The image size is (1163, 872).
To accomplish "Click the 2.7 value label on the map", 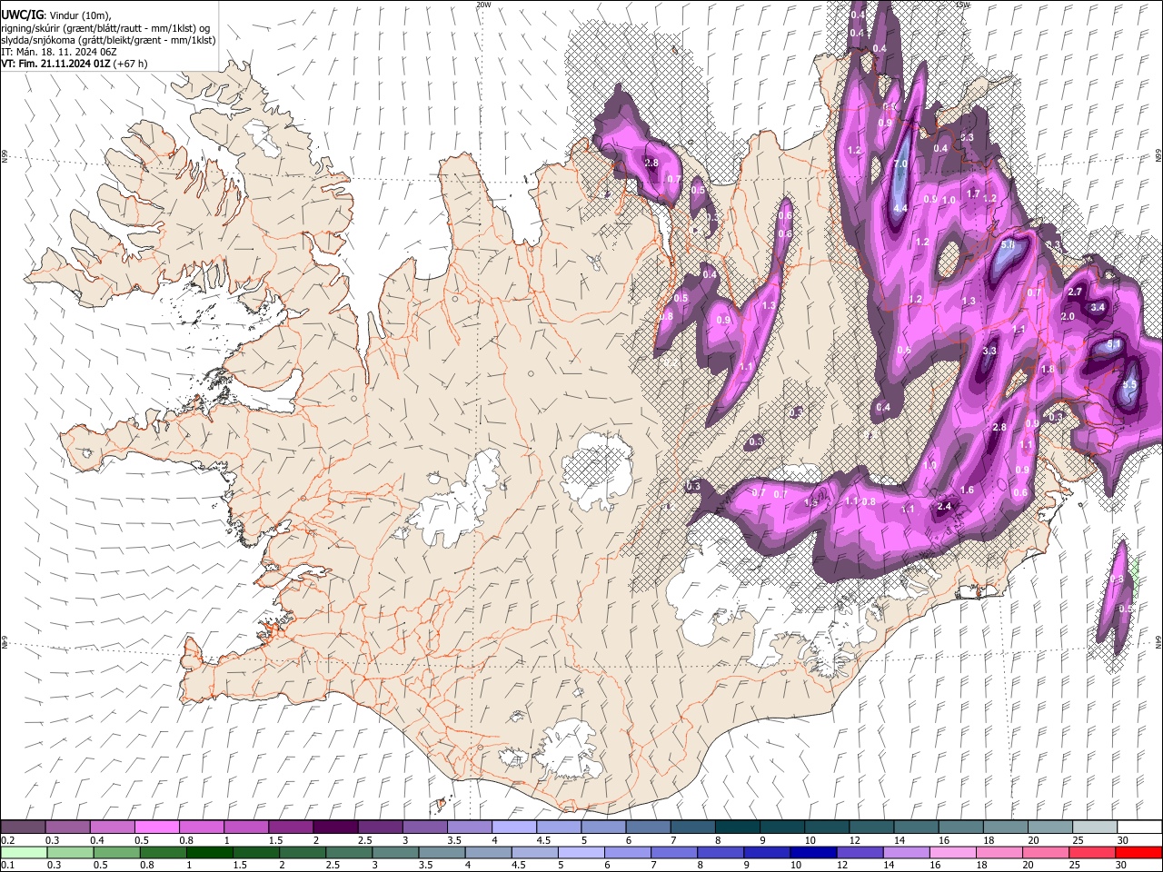I will pos(1075,292).
